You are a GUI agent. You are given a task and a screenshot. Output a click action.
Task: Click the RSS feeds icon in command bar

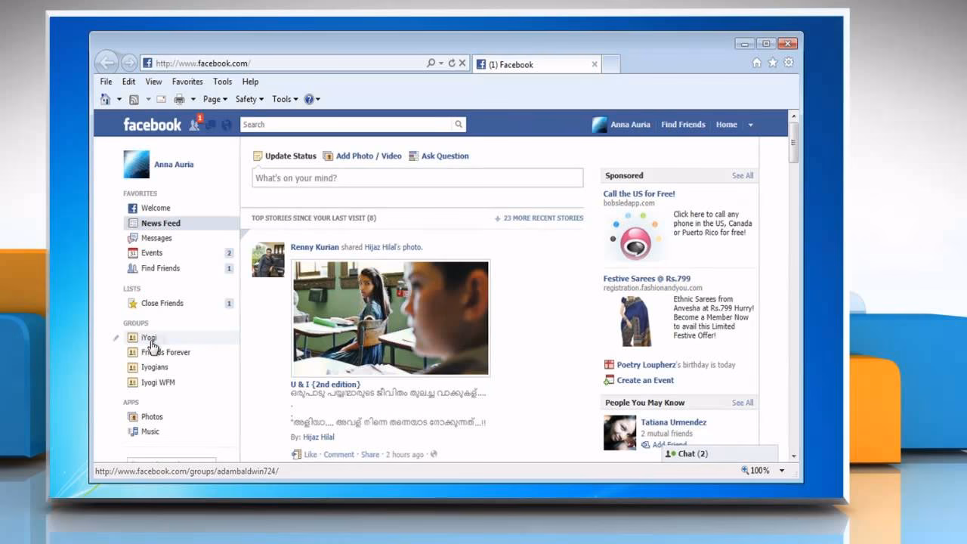click(134, 99)
